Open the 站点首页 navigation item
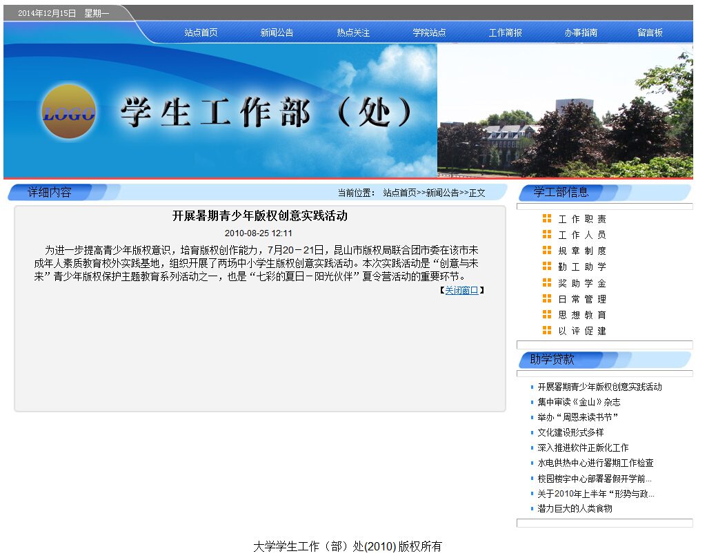707x558 pixels. [x=201, y=32]
